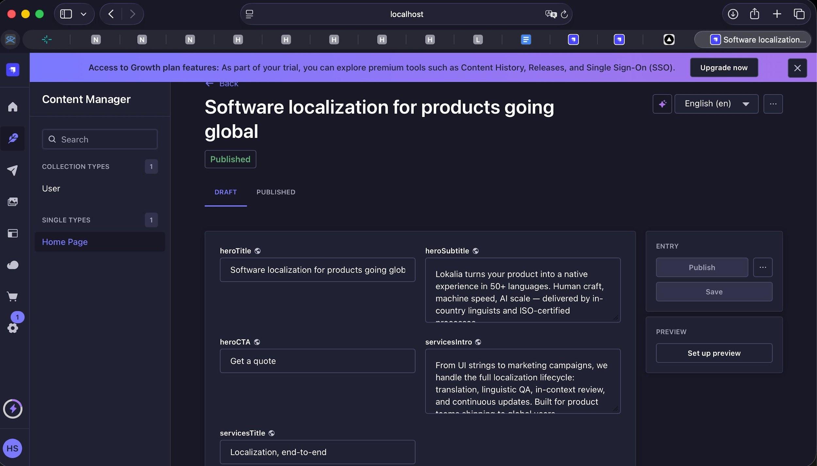
Task: Follow the Back link
Action: (222, 84)
